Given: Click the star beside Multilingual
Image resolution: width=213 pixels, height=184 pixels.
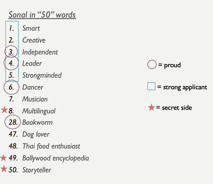Looking at the screenshot, I should 4,110.
